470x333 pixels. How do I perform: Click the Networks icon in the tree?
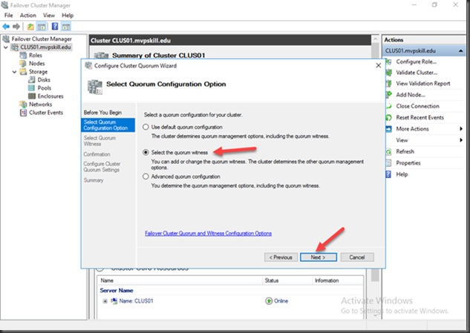click(x=23, y=105)
